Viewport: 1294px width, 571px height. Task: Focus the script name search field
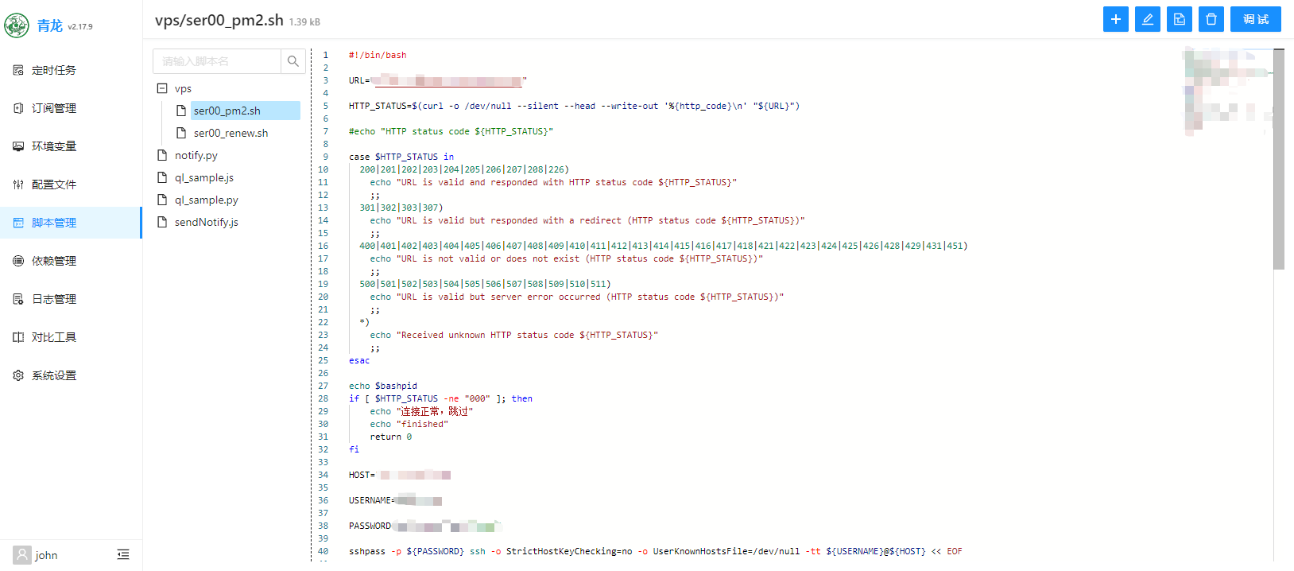[217, 61]
